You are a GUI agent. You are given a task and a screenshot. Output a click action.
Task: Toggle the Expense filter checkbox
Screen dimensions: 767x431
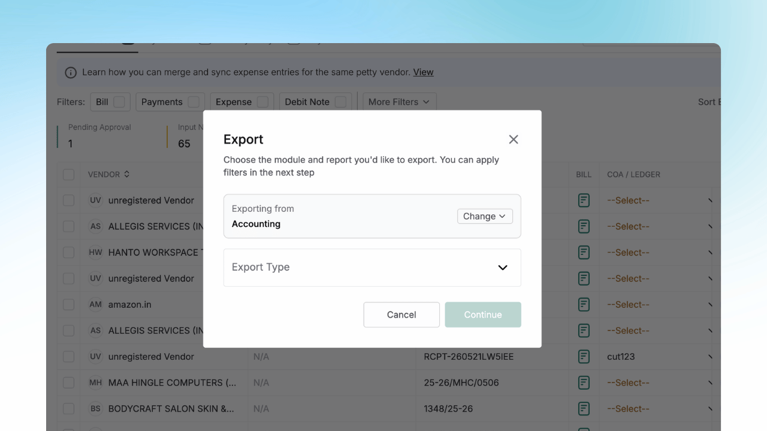262,102
